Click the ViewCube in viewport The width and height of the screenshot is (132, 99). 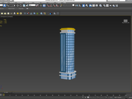coord(126,21)
